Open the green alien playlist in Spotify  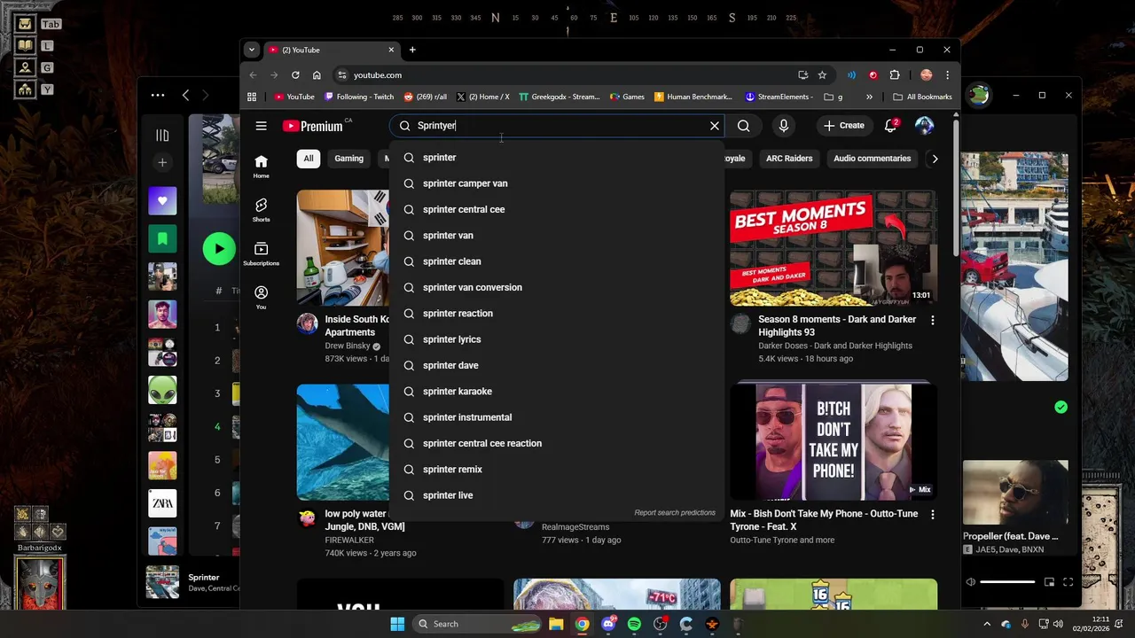[162, 390]
